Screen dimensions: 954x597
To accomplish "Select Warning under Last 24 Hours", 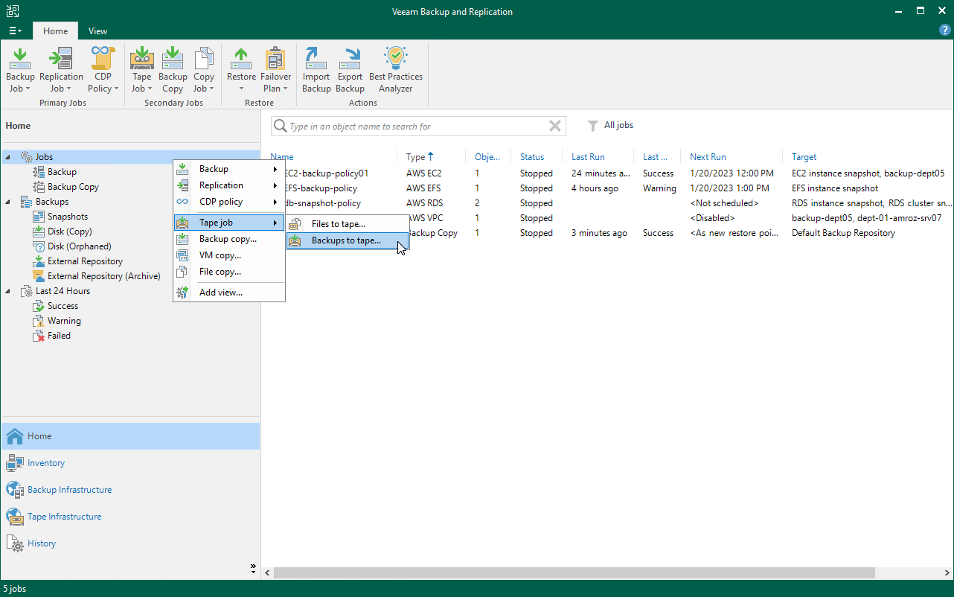I will (x=64, y=321).
